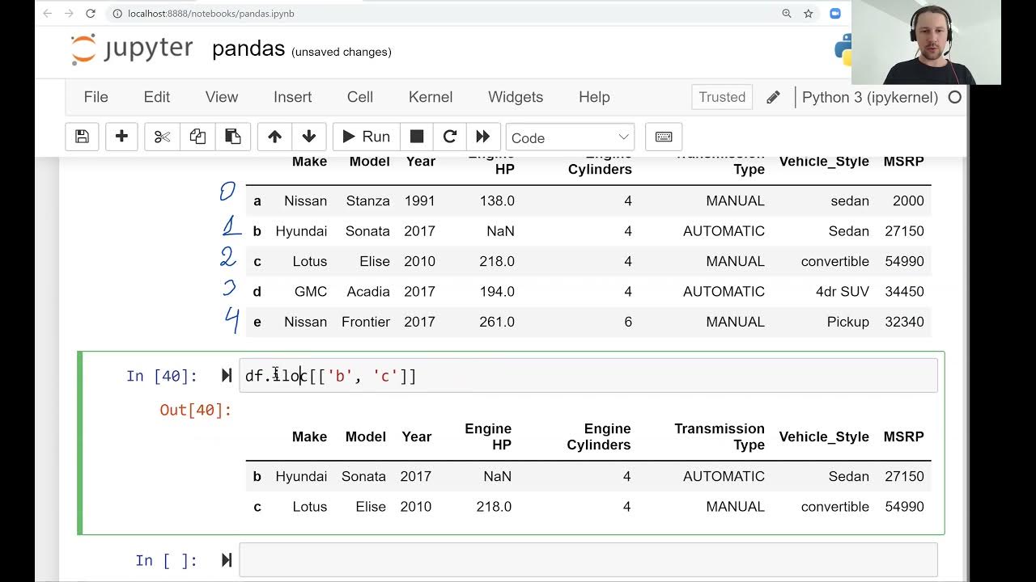The image size is (1036, 582).
Task: Interrupt the kernel with stop icon
Action: point(417,137)
